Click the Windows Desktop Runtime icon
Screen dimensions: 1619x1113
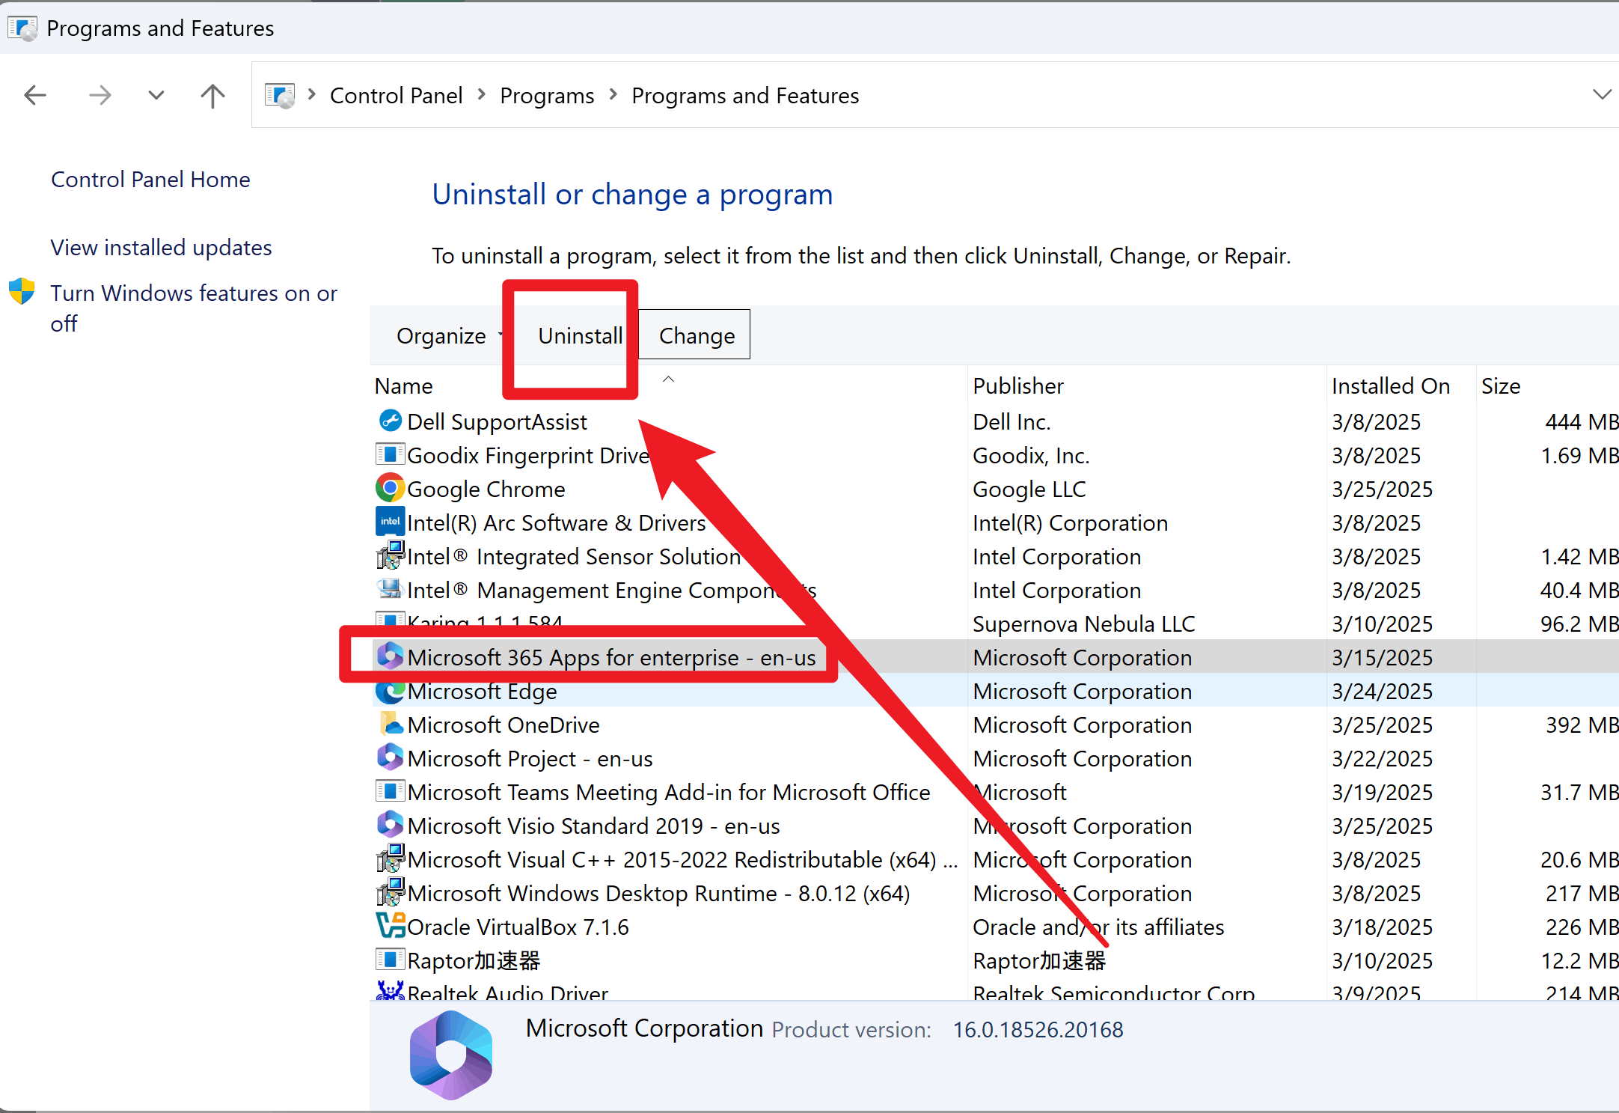(390, 892)
